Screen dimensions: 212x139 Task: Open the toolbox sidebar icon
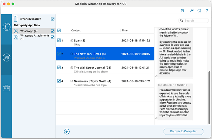coord(6,88)
